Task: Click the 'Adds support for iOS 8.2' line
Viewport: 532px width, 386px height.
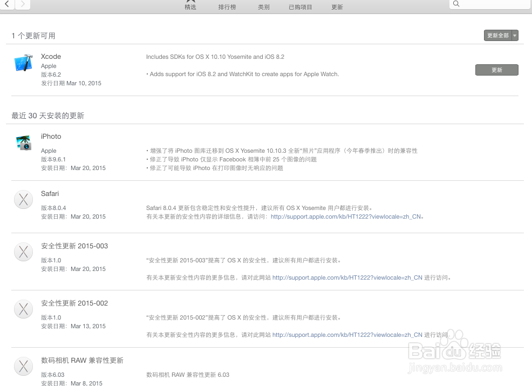Action: coord(243,74)
